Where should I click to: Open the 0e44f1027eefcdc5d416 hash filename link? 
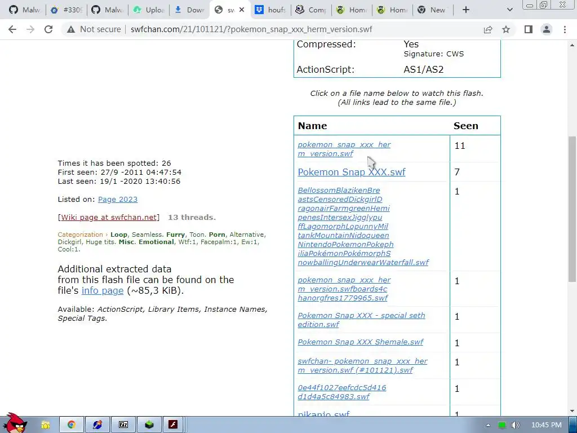342,392
